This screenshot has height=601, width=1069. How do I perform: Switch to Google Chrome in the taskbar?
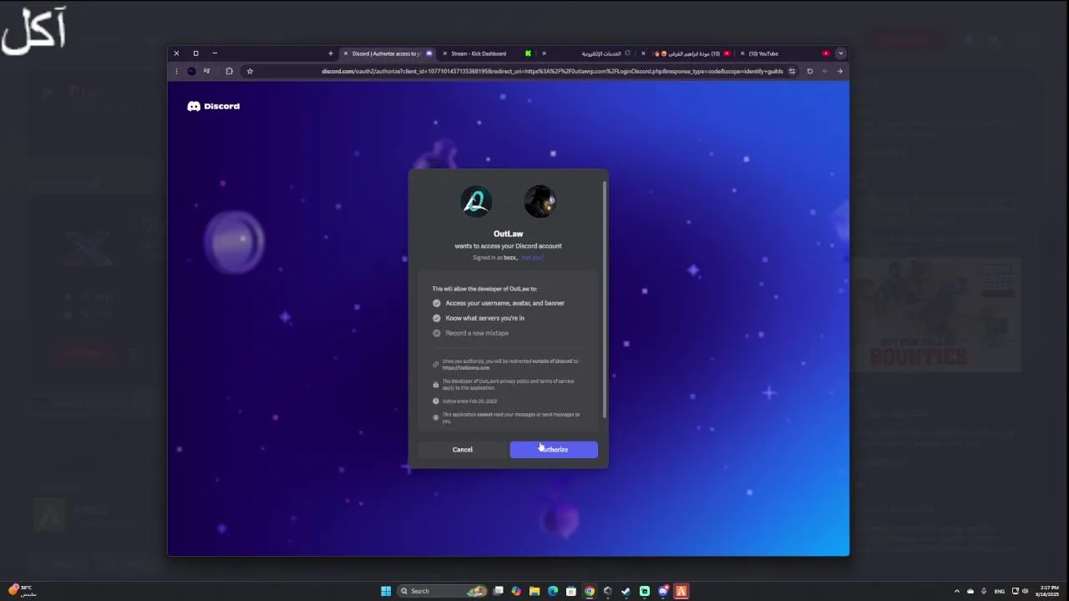[x=590, y=591]
